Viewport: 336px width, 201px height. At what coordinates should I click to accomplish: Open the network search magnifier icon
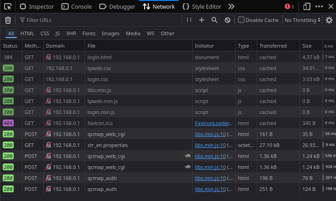(x=214, y=20)
